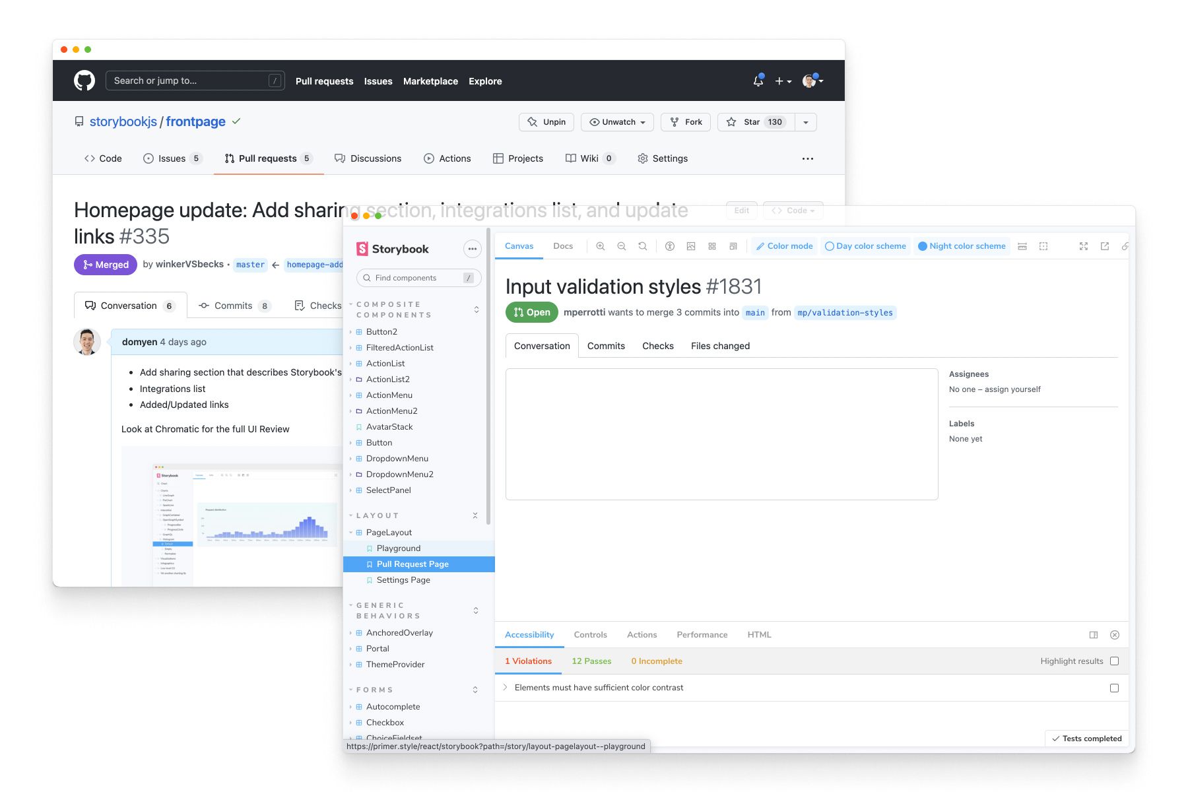Click the green Open status badge
Image resolution: width=1188 pixels, height=792 pixels.
532,312
